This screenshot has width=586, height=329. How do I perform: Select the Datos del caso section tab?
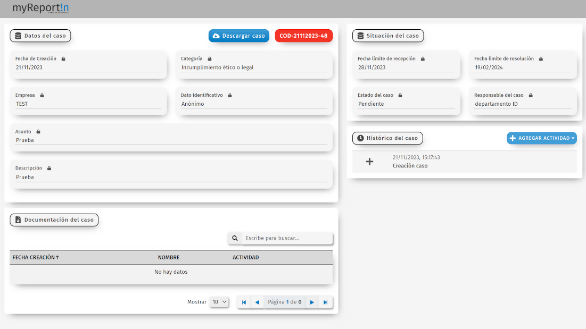[40, 36]
